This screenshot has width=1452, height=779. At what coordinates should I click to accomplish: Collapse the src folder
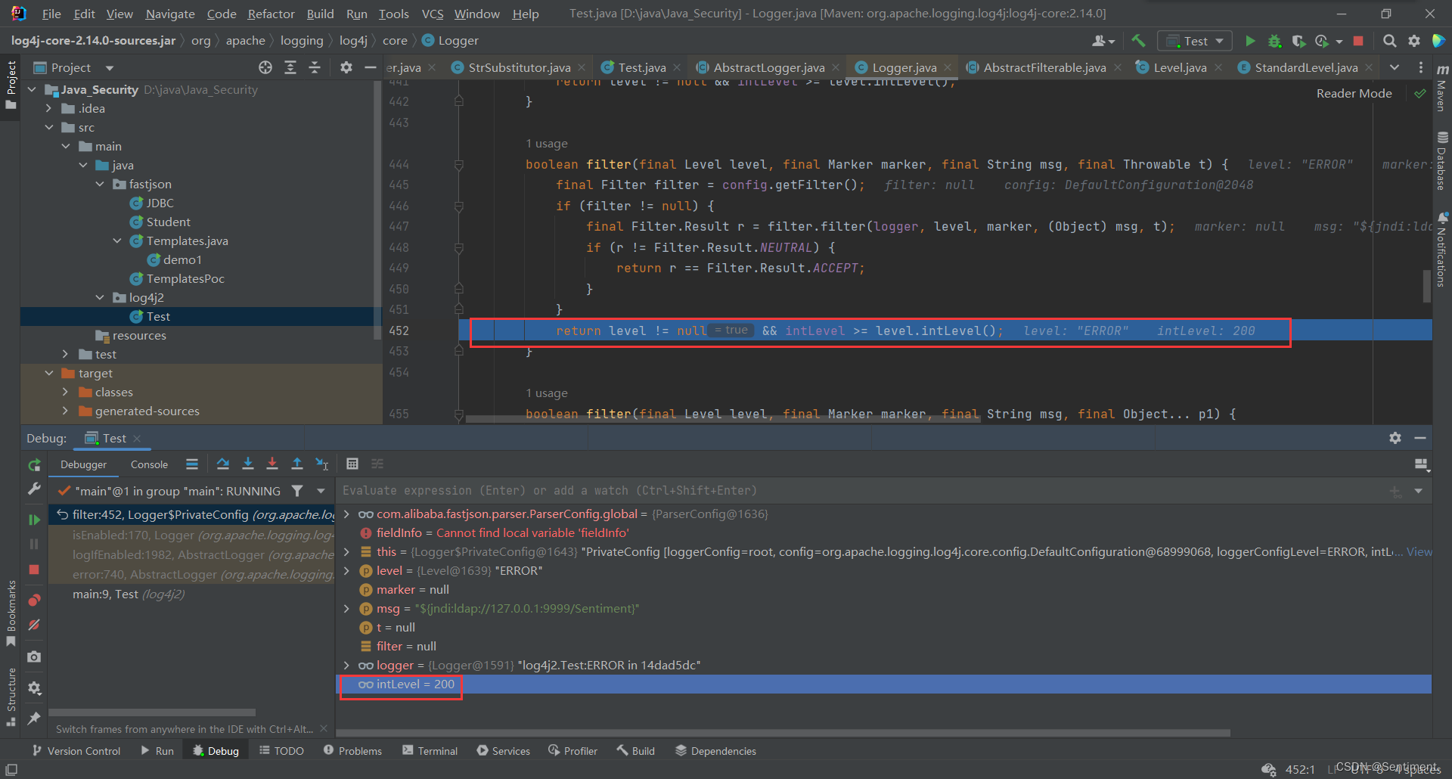(x=49, y=127)
